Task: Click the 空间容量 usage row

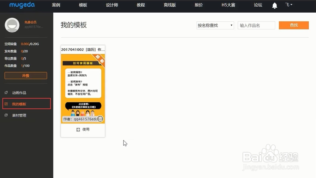Action: [22, 44]
